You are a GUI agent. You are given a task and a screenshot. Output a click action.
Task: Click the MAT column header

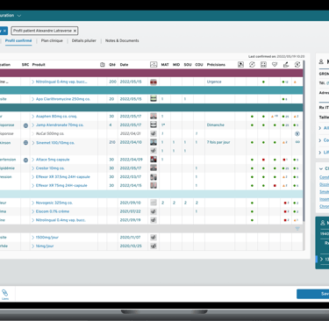pyautogui.click(x=165, y=65)
